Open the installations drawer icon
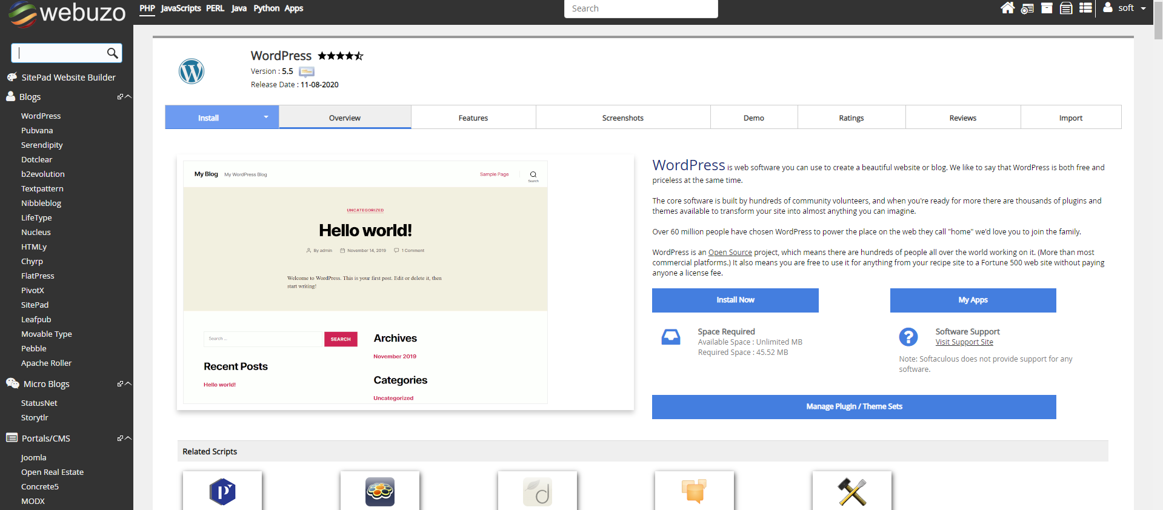1163x510 pixels. [x=1066, y=8]
